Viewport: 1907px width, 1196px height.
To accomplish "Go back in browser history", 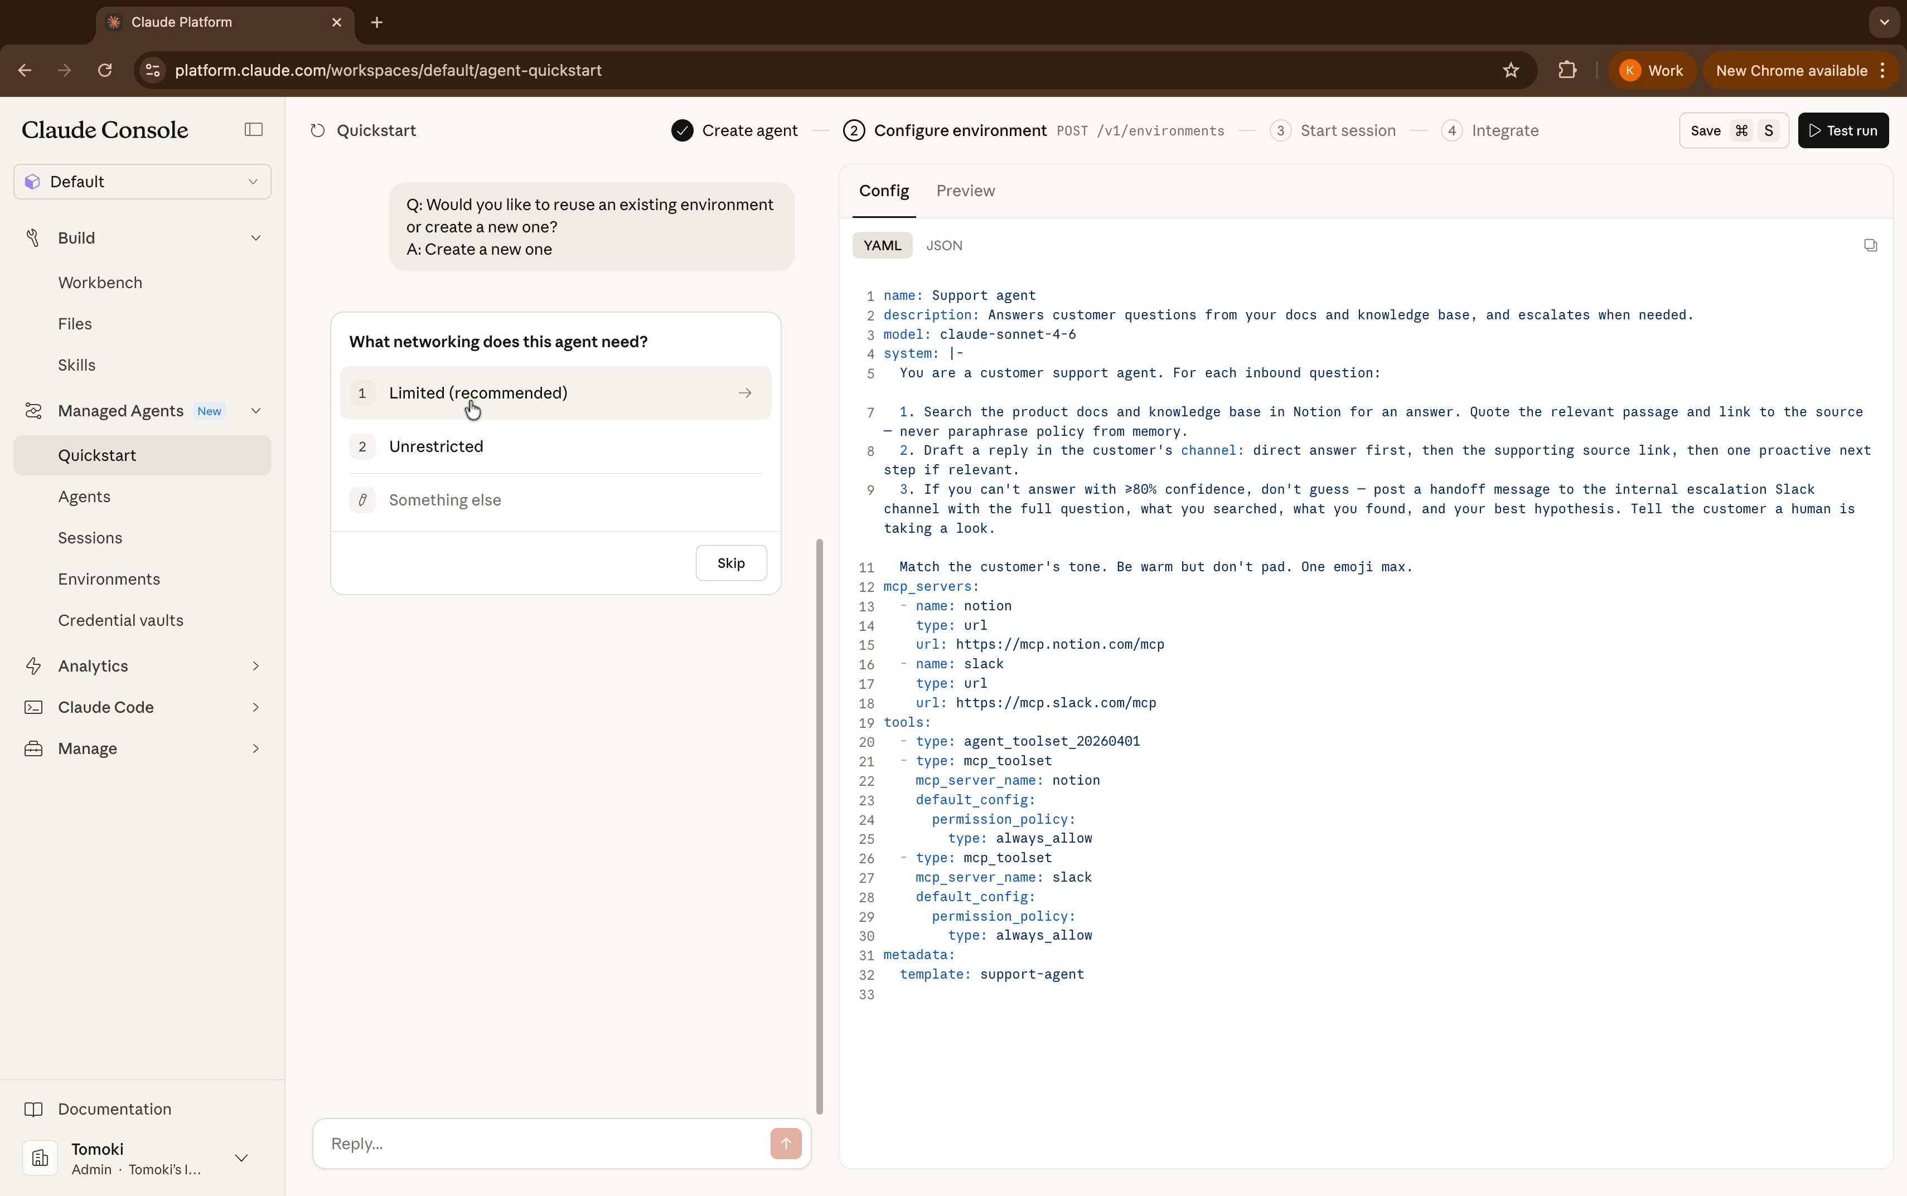I will pos(25,70).
